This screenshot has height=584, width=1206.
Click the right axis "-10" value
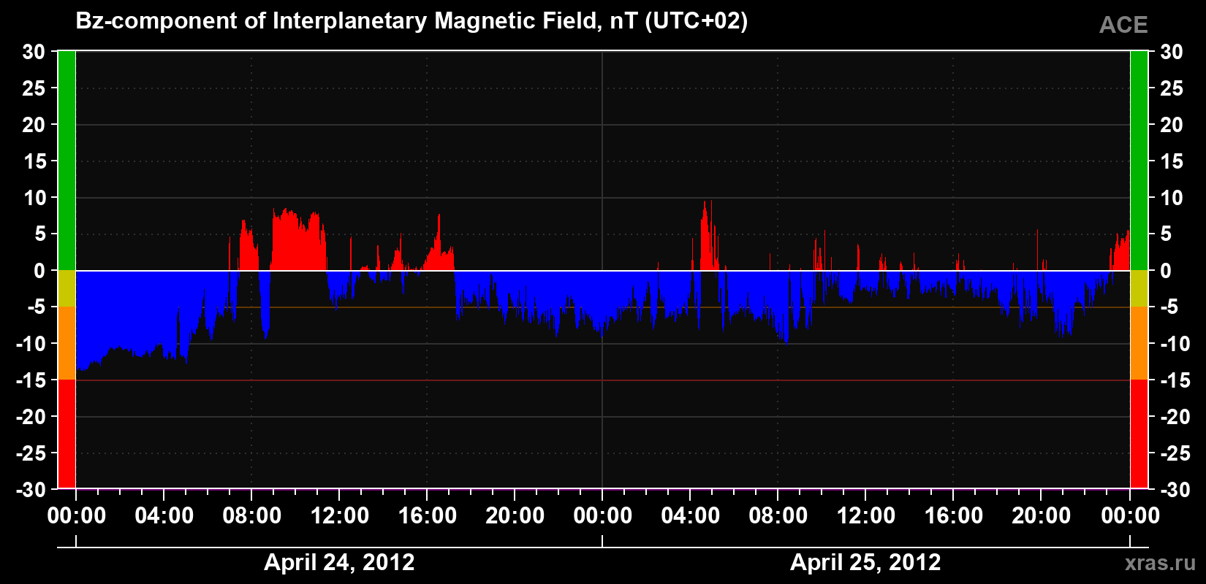click(1175, 344)
